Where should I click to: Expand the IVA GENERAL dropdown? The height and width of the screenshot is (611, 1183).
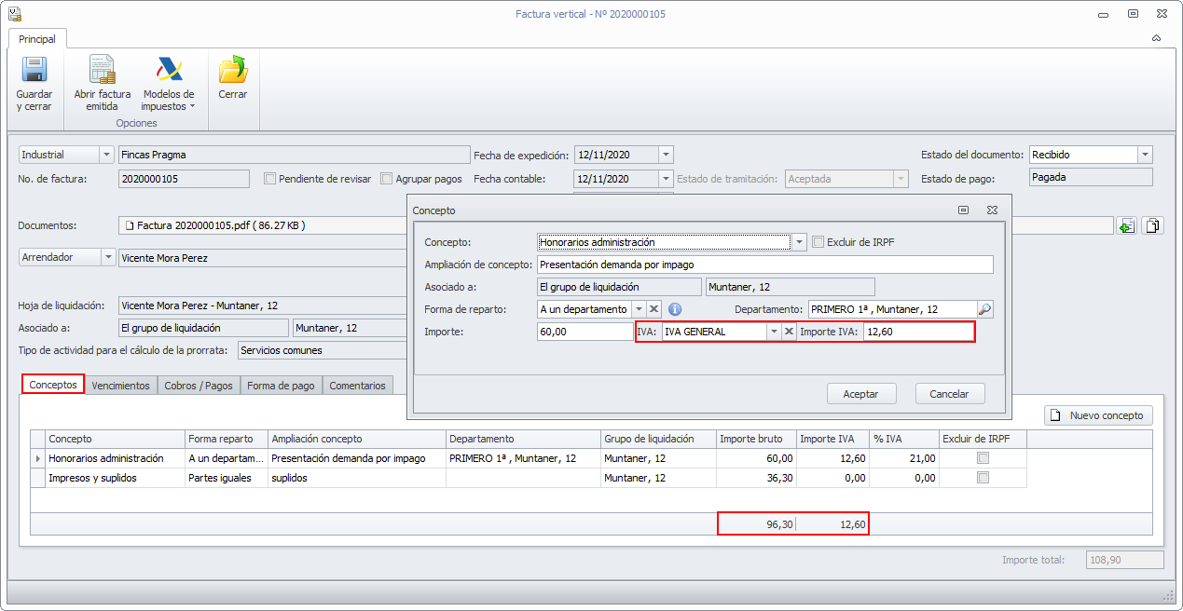click(773, 332)
